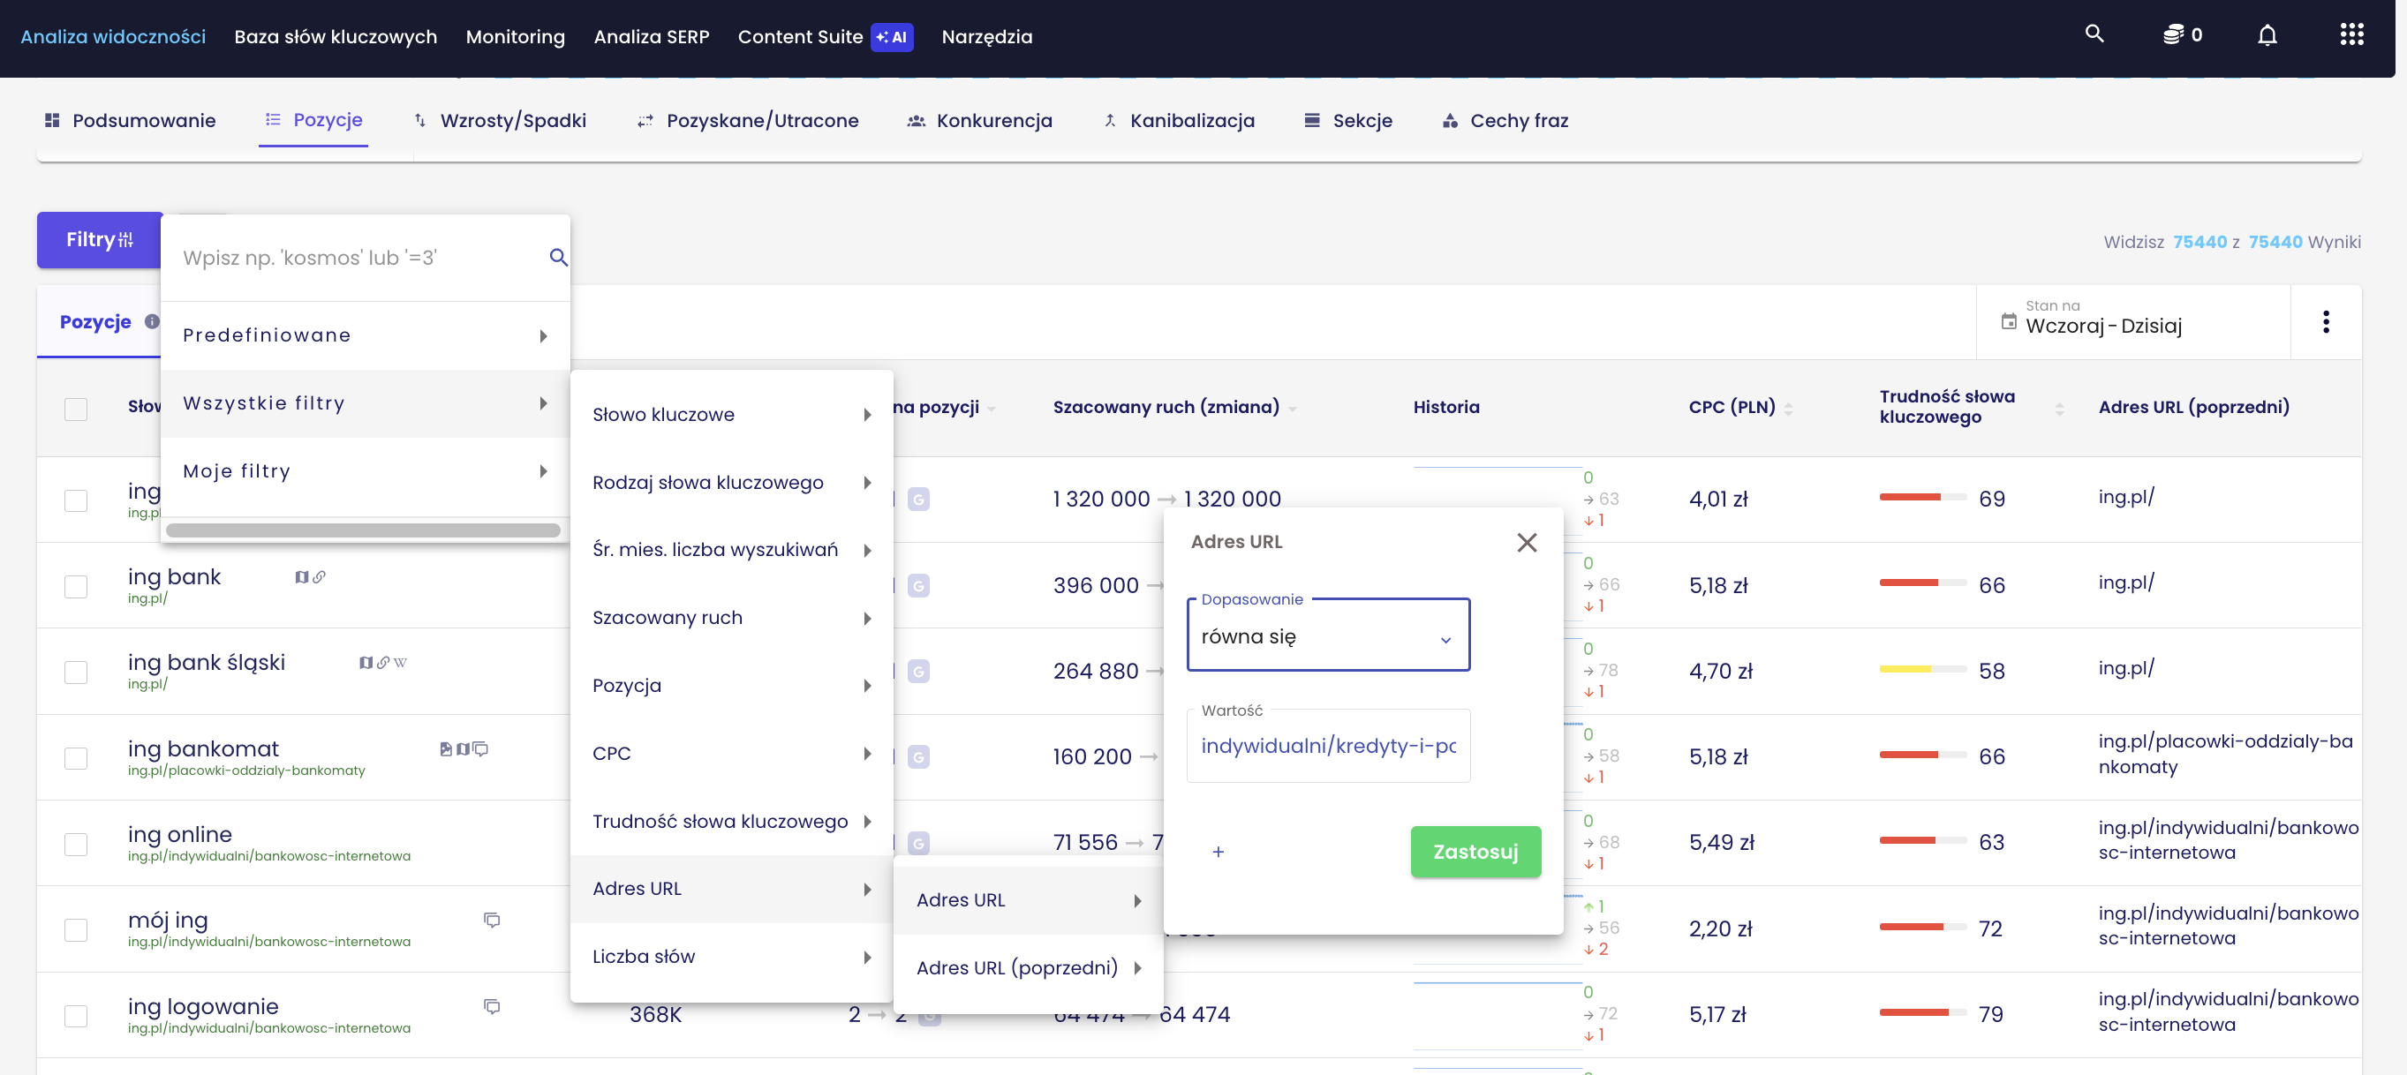Close the Adres URL filter popup

(x=1527, y=543)
